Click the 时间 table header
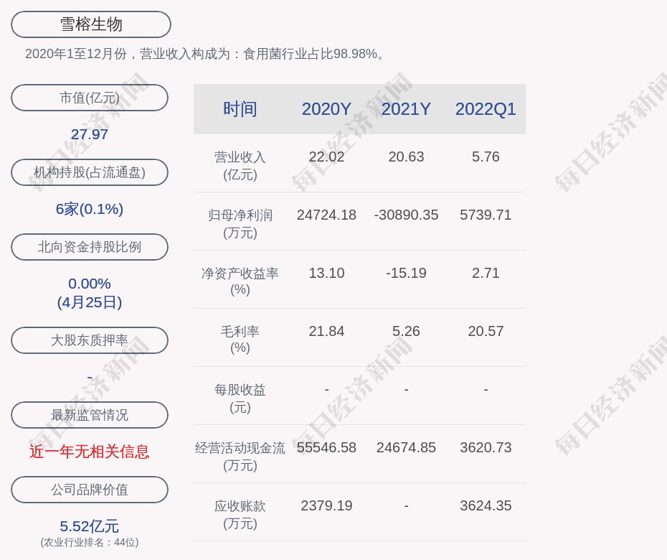Screen dimensions: 667x560 240,109
